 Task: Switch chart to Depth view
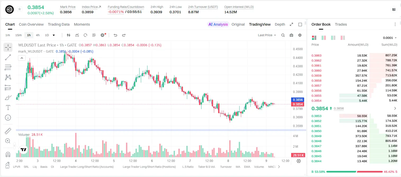pyautogui.click(x=280, y=24)
